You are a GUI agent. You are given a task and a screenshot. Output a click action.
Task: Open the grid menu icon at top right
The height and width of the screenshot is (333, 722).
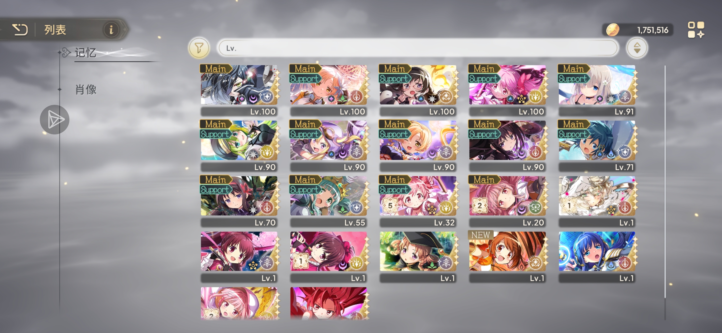tap(696, 30)
